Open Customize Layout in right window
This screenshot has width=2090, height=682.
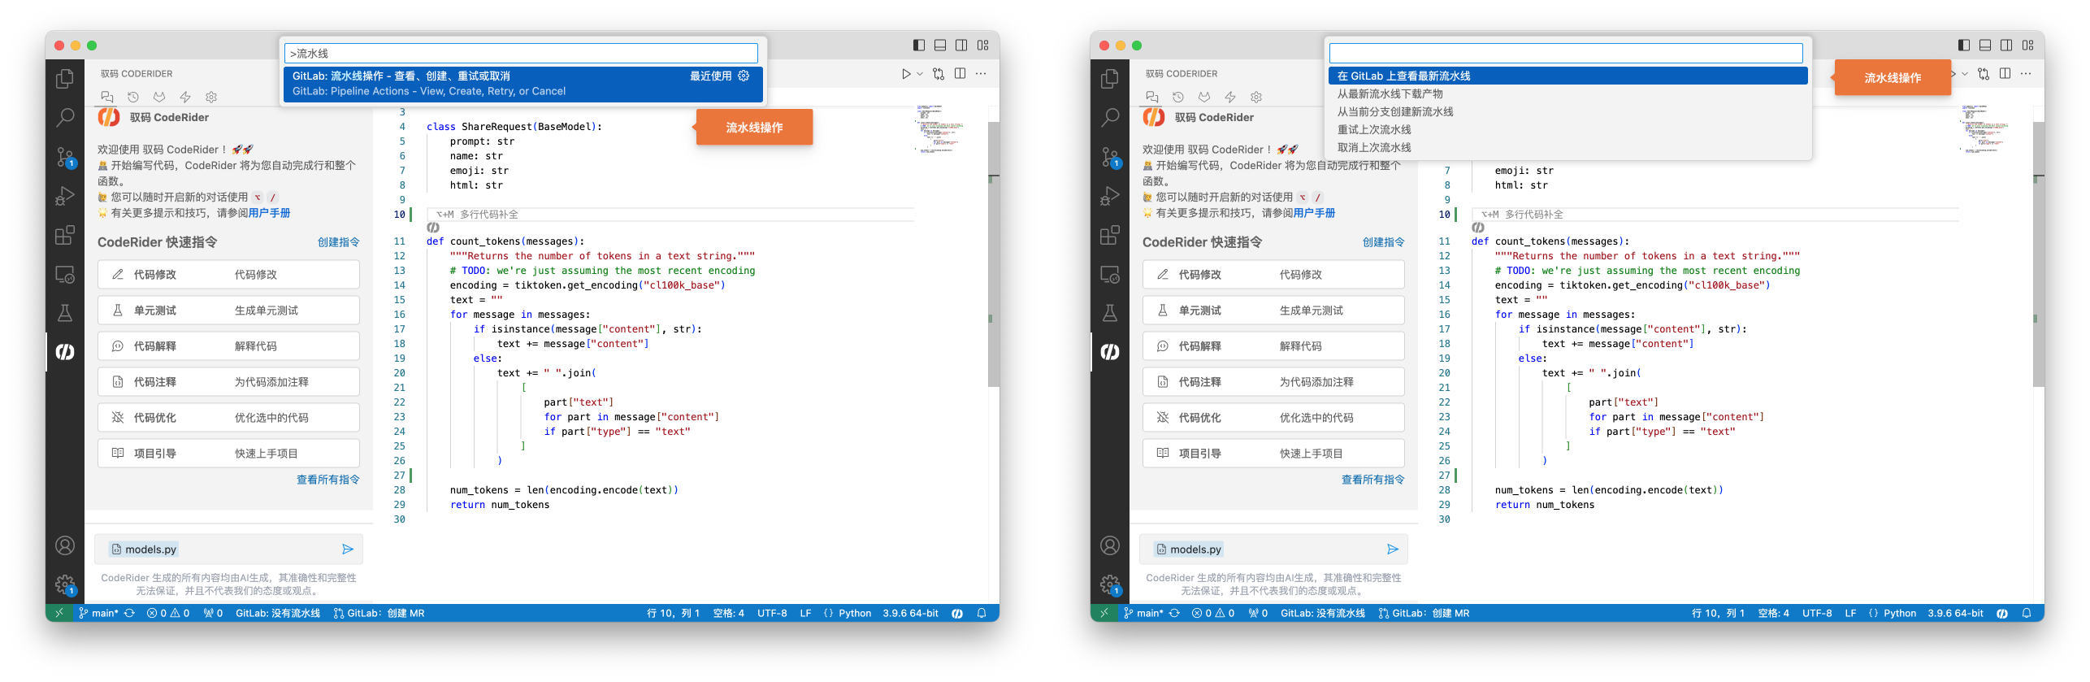pos(2028,46)
